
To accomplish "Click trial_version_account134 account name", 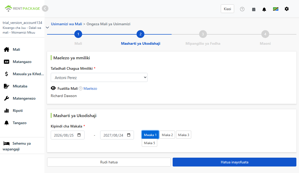I will [x=22, y=23].
